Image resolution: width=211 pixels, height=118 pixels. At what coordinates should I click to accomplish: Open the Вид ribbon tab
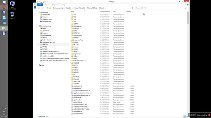pos(64,5)
